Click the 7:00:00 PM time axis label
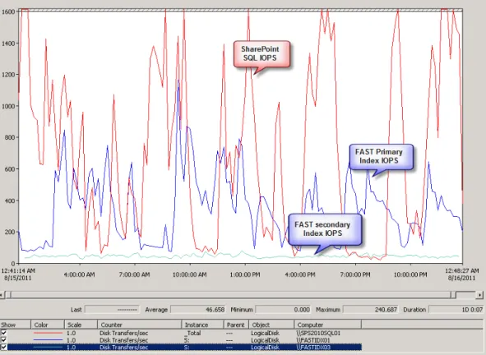Image resolution: width=486 pixels, height=355 pixels. click(355, 274)
